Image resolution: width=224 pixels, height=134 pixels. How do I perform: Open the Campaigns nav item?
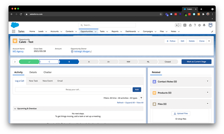click(148, 31)
